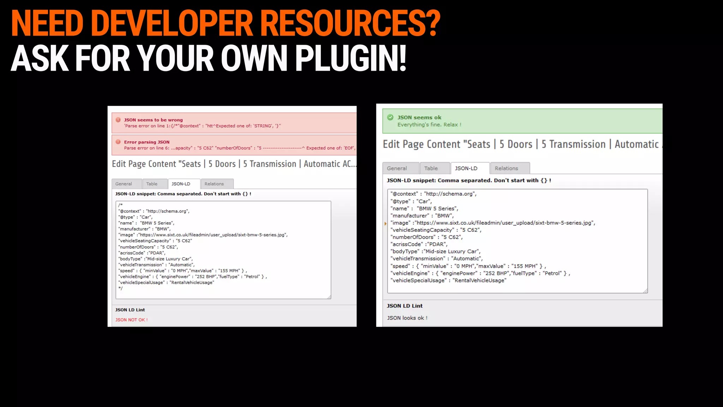Open General tab in right JSON-ok panel
The width and height of the screenshot is (723, 407).
pyautogui.click(x=401, y=168)
